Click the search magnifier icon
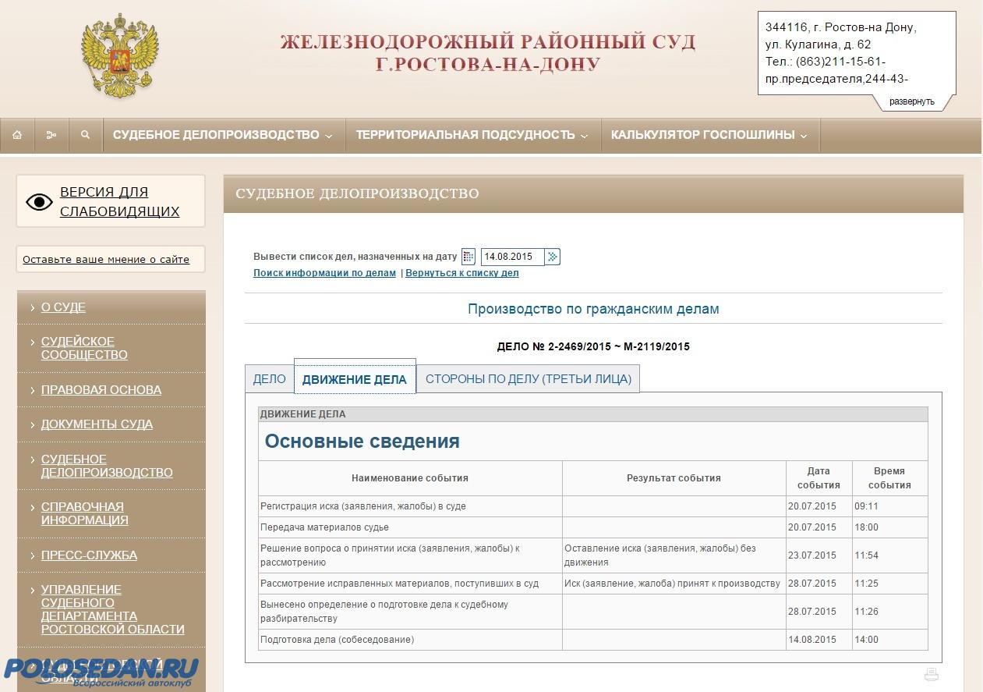 [85, 135]
